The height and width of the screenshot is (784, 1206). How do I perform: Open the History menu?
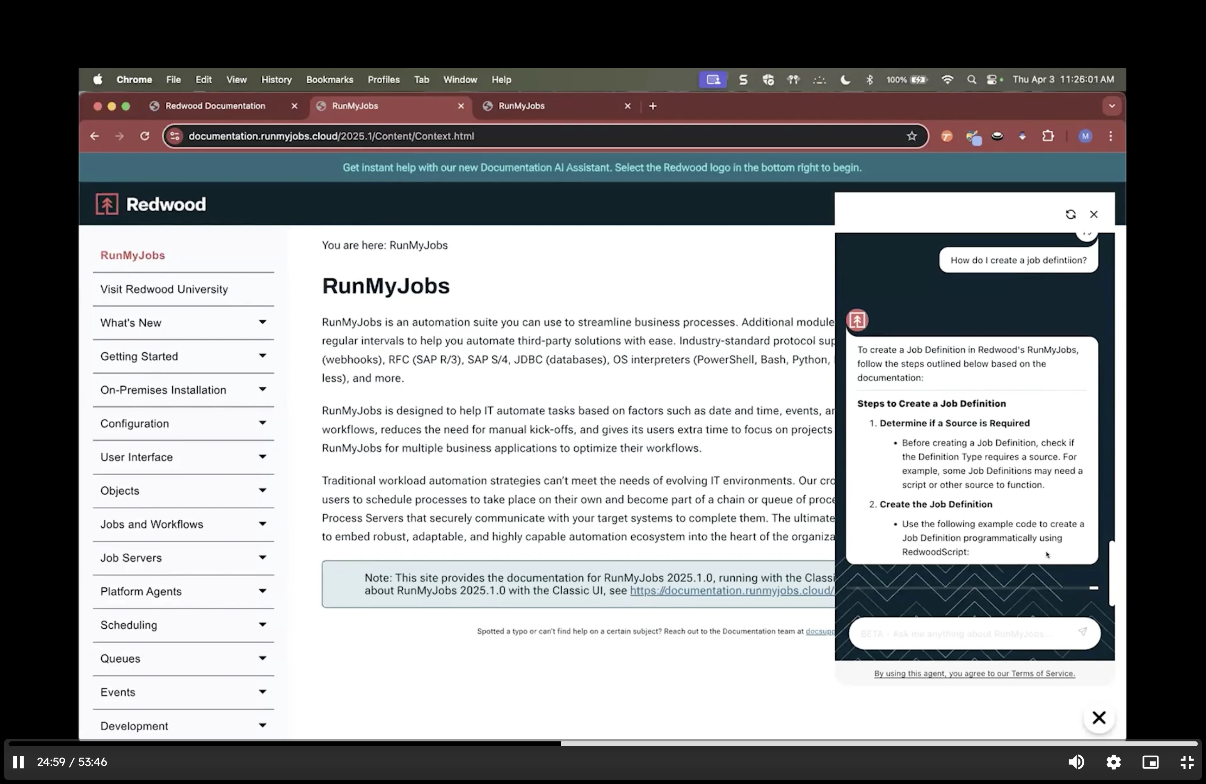(276, 80)
